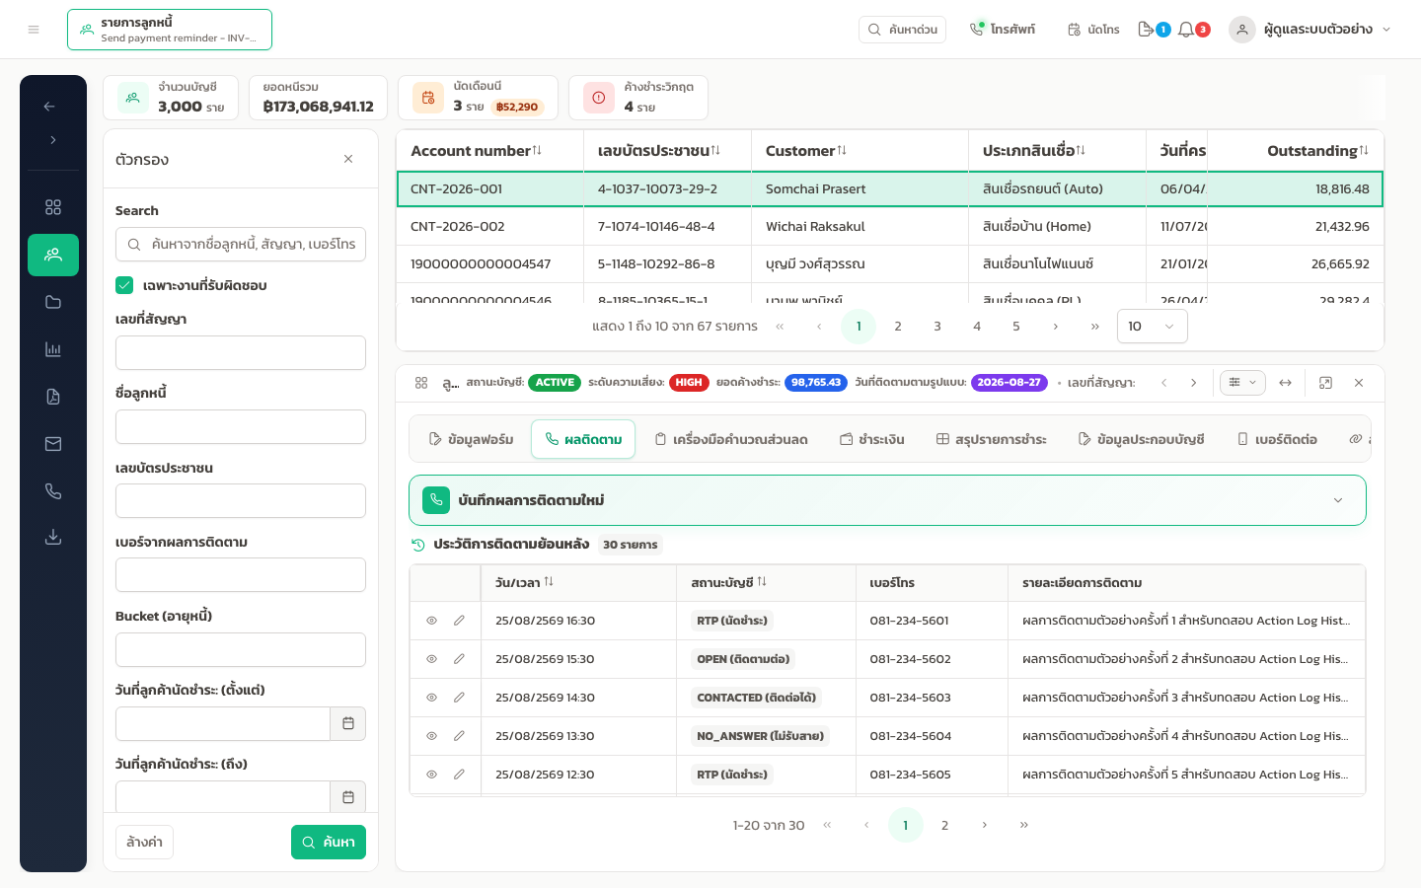This screenshot has height=888, width=1421.
Task: Open the dashboard grid icon in the sidebar
Action: (x=53, y=207)
